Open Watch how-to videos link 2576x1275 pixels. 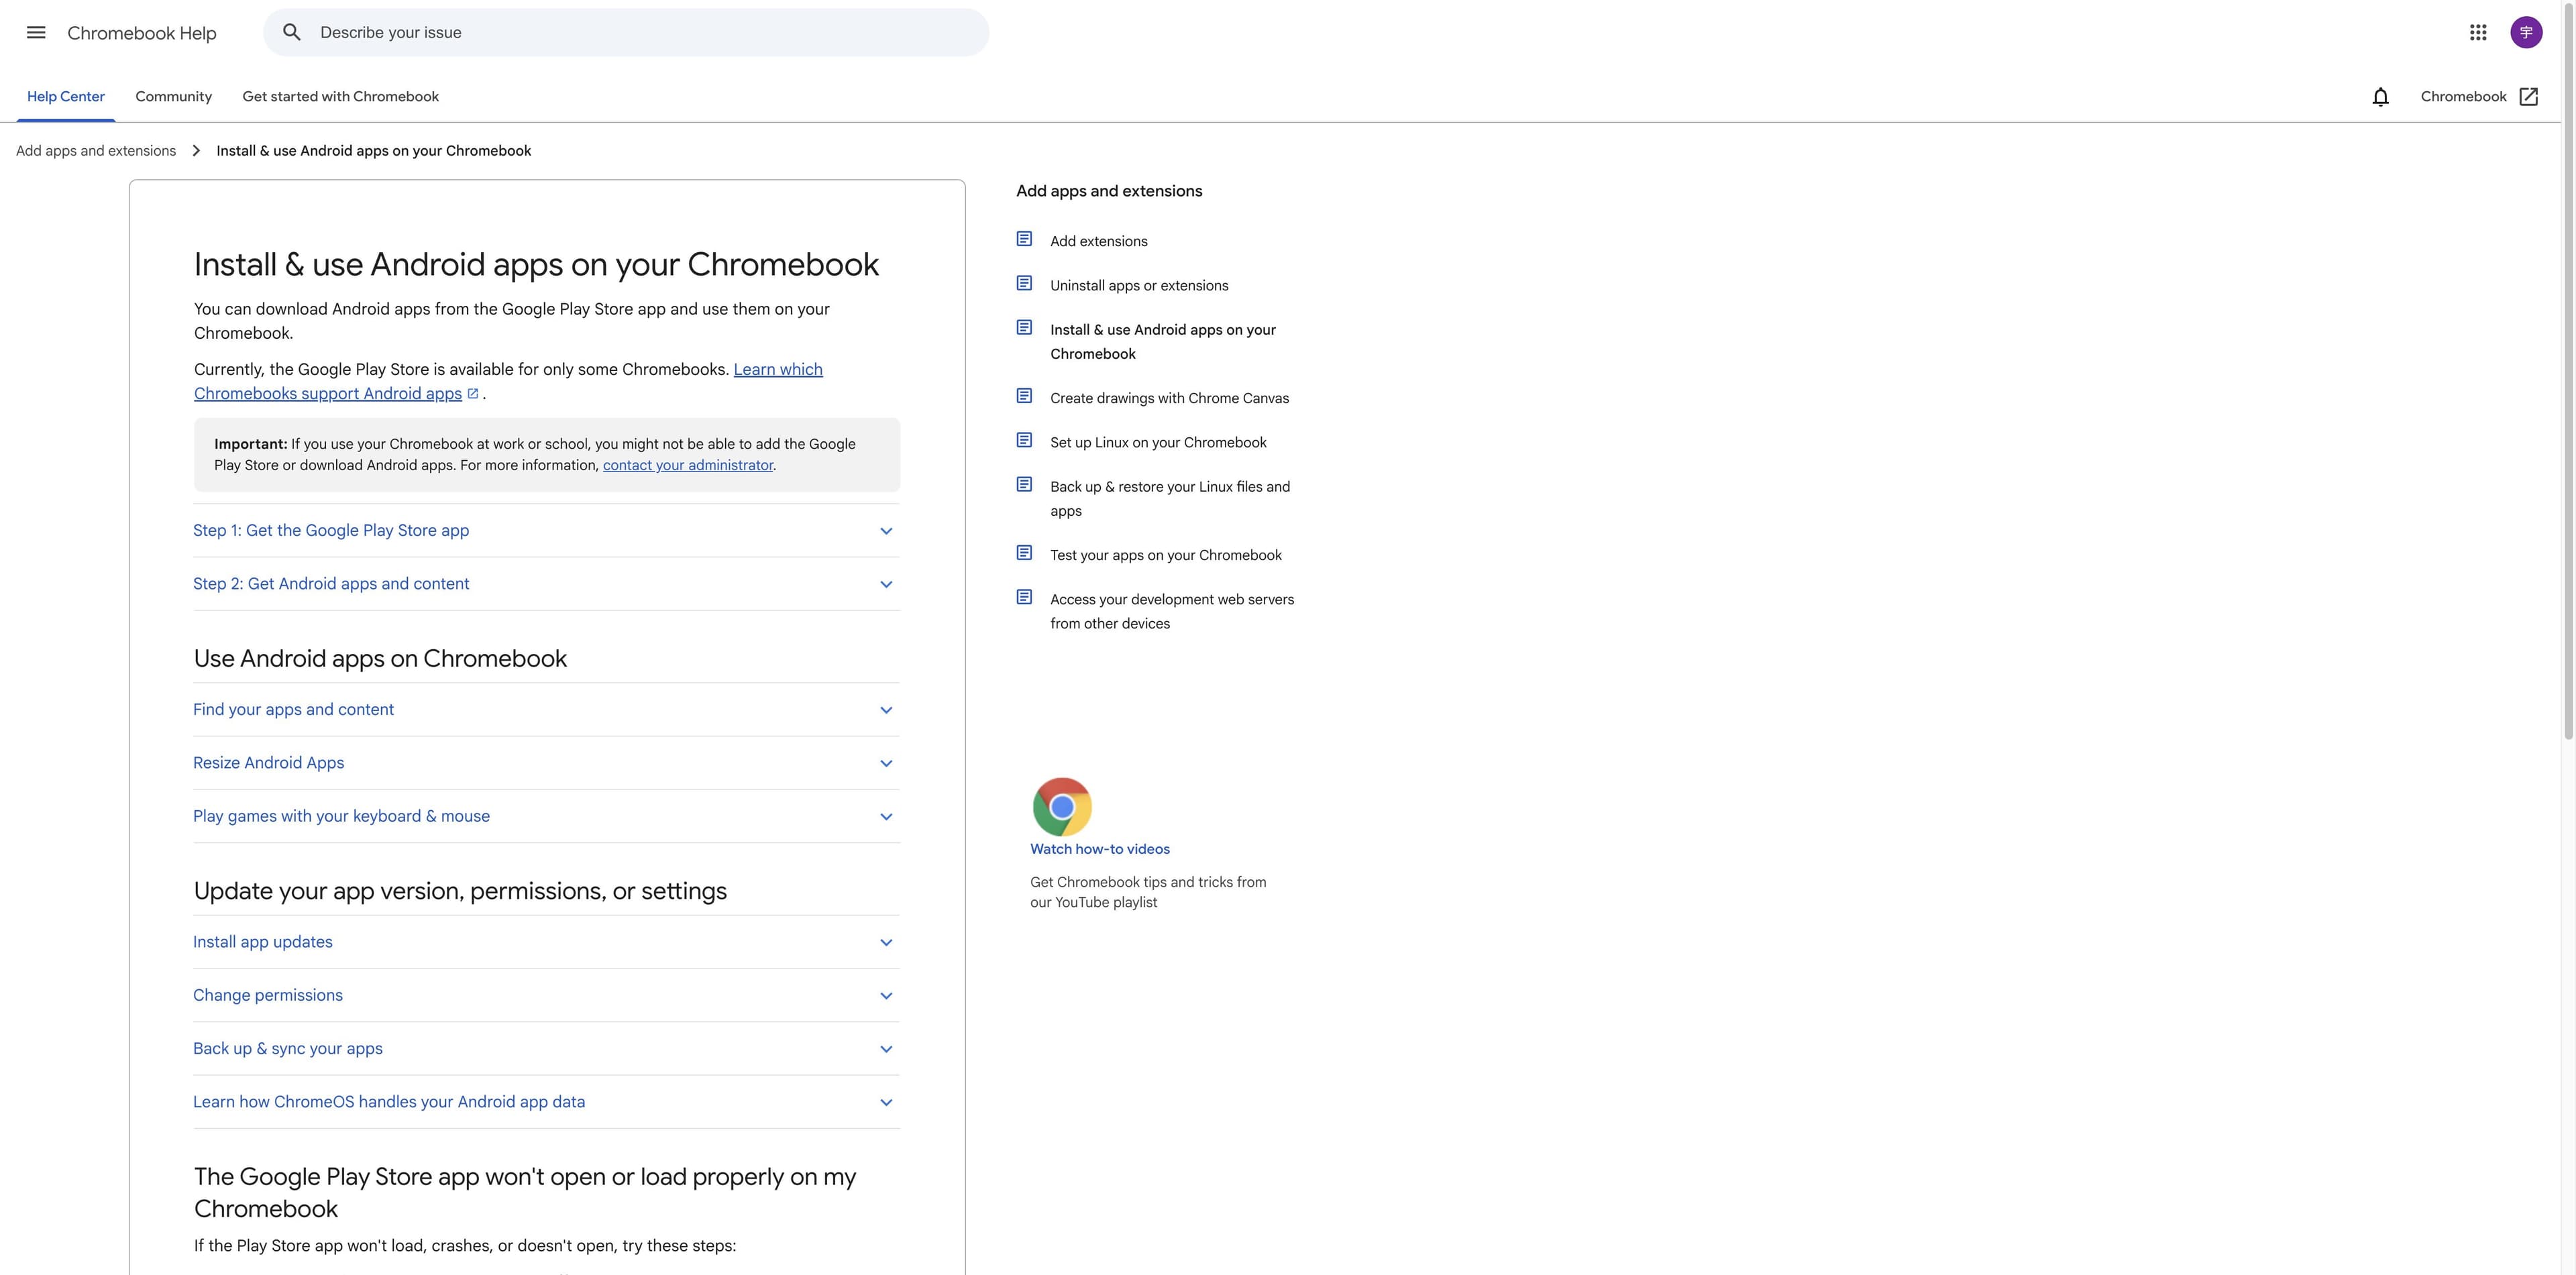pyautogui.click(x=1100, y=849)
